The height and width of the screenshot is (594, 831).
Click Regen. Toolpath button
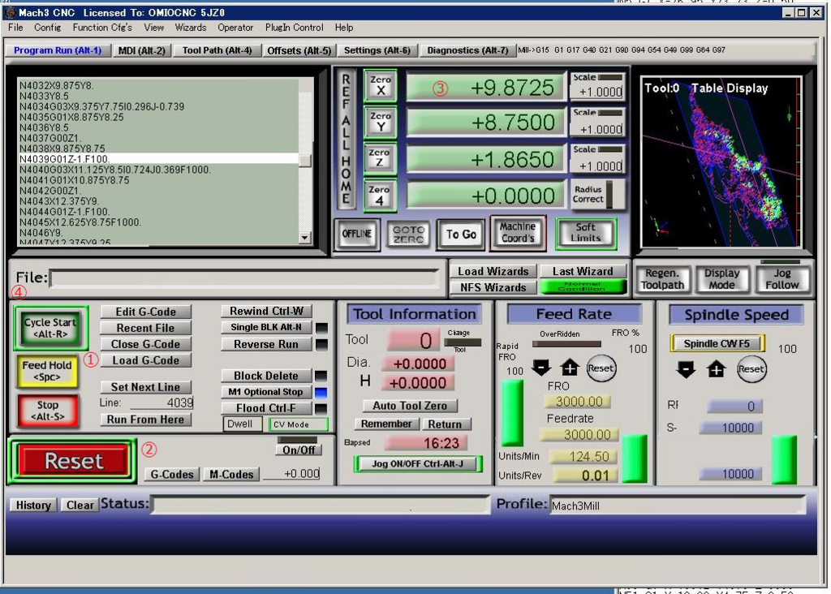coord(662,279)
